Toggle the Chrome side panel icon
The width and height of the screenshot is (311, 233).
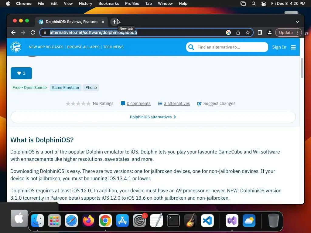260,32
